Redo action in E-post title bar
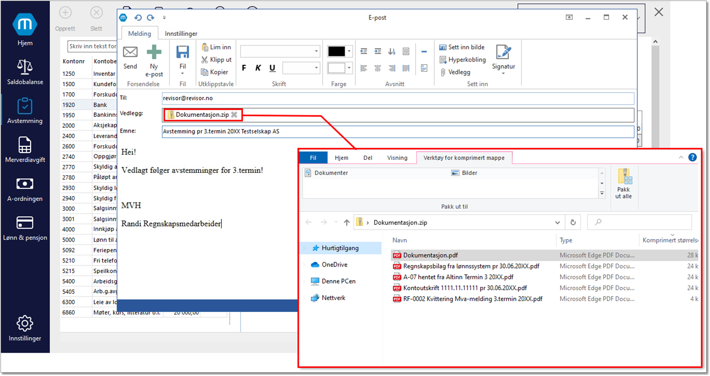This screenshot has width=710, height=376. (150, 17)
